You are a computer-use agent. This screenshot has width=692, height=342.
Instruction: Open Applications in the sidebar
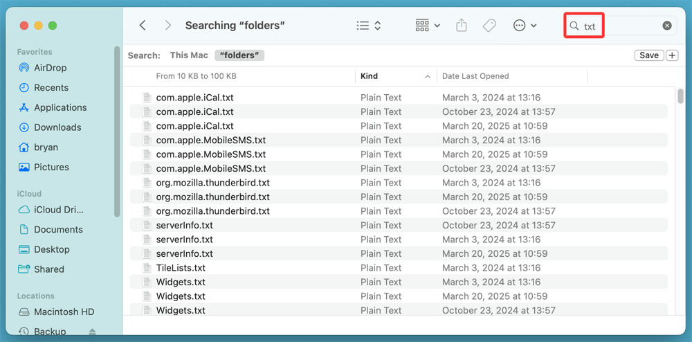(x=52, y=107)
